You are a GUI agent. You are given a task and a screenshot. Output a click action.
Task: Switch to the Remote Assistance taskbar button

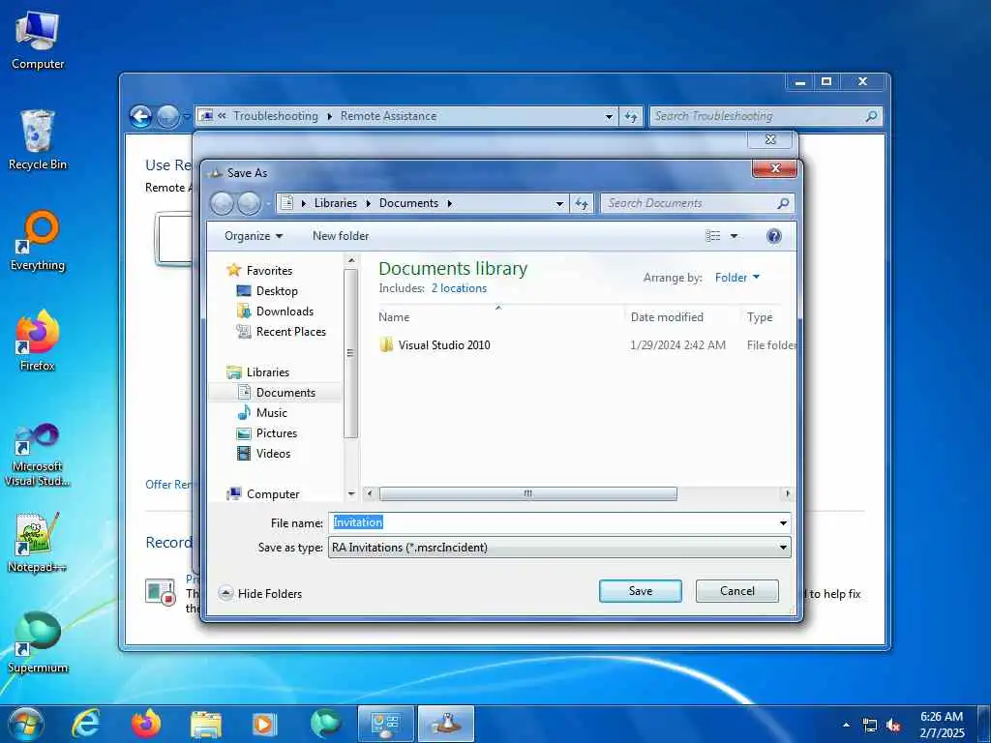(446, 724)
